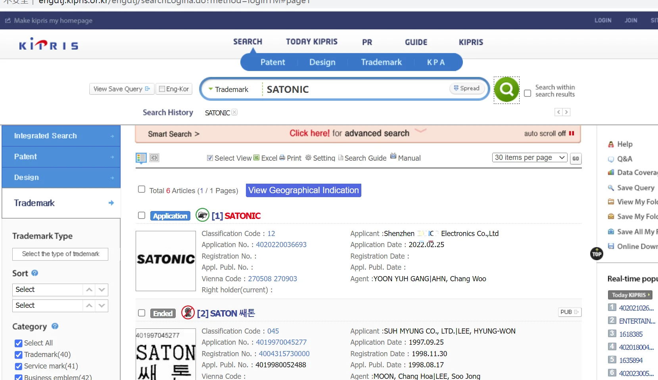Click the green search magnifier button
The width and height of the screenshot is (658, 380).
click(506, 90)
